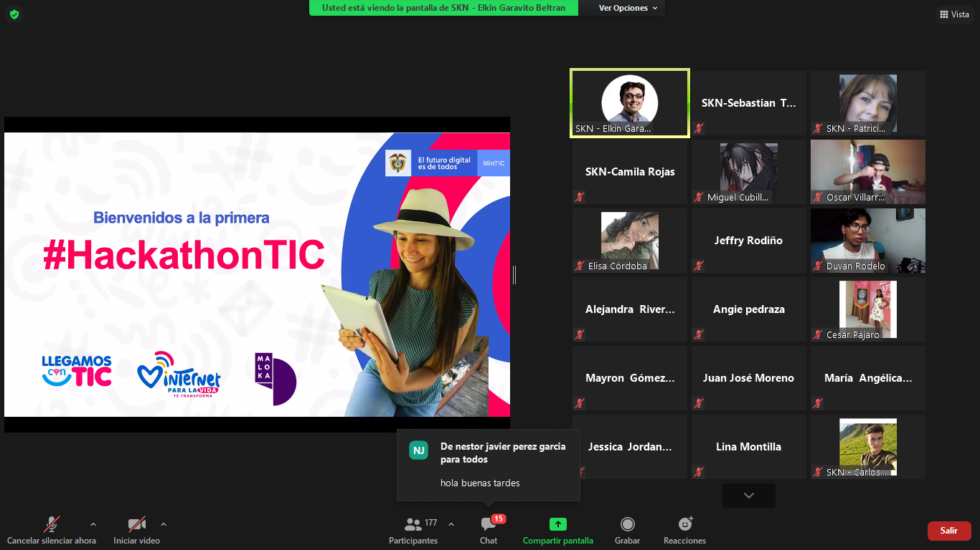The image size is (980, 550).
Task: Click the Grabar record icon
Action: [x=627, y=524]
